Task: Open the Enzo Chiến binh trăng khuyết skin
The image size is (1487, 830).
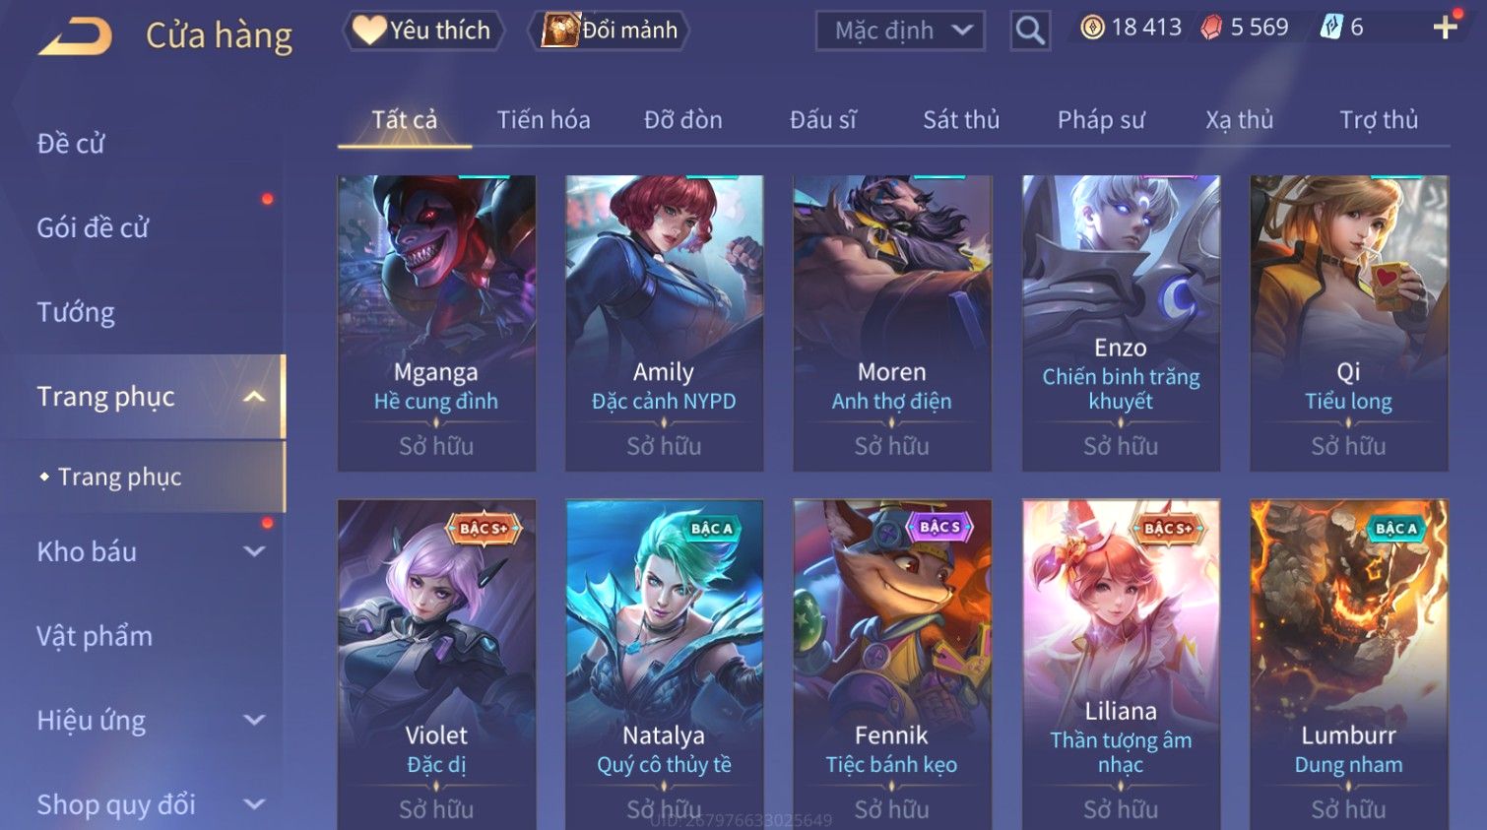Action: tap(1121, 323)
